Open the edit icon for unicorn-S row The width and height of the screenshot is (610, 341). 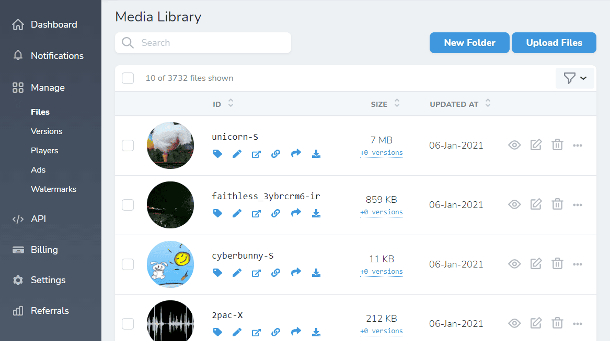(x=536, y=145)
